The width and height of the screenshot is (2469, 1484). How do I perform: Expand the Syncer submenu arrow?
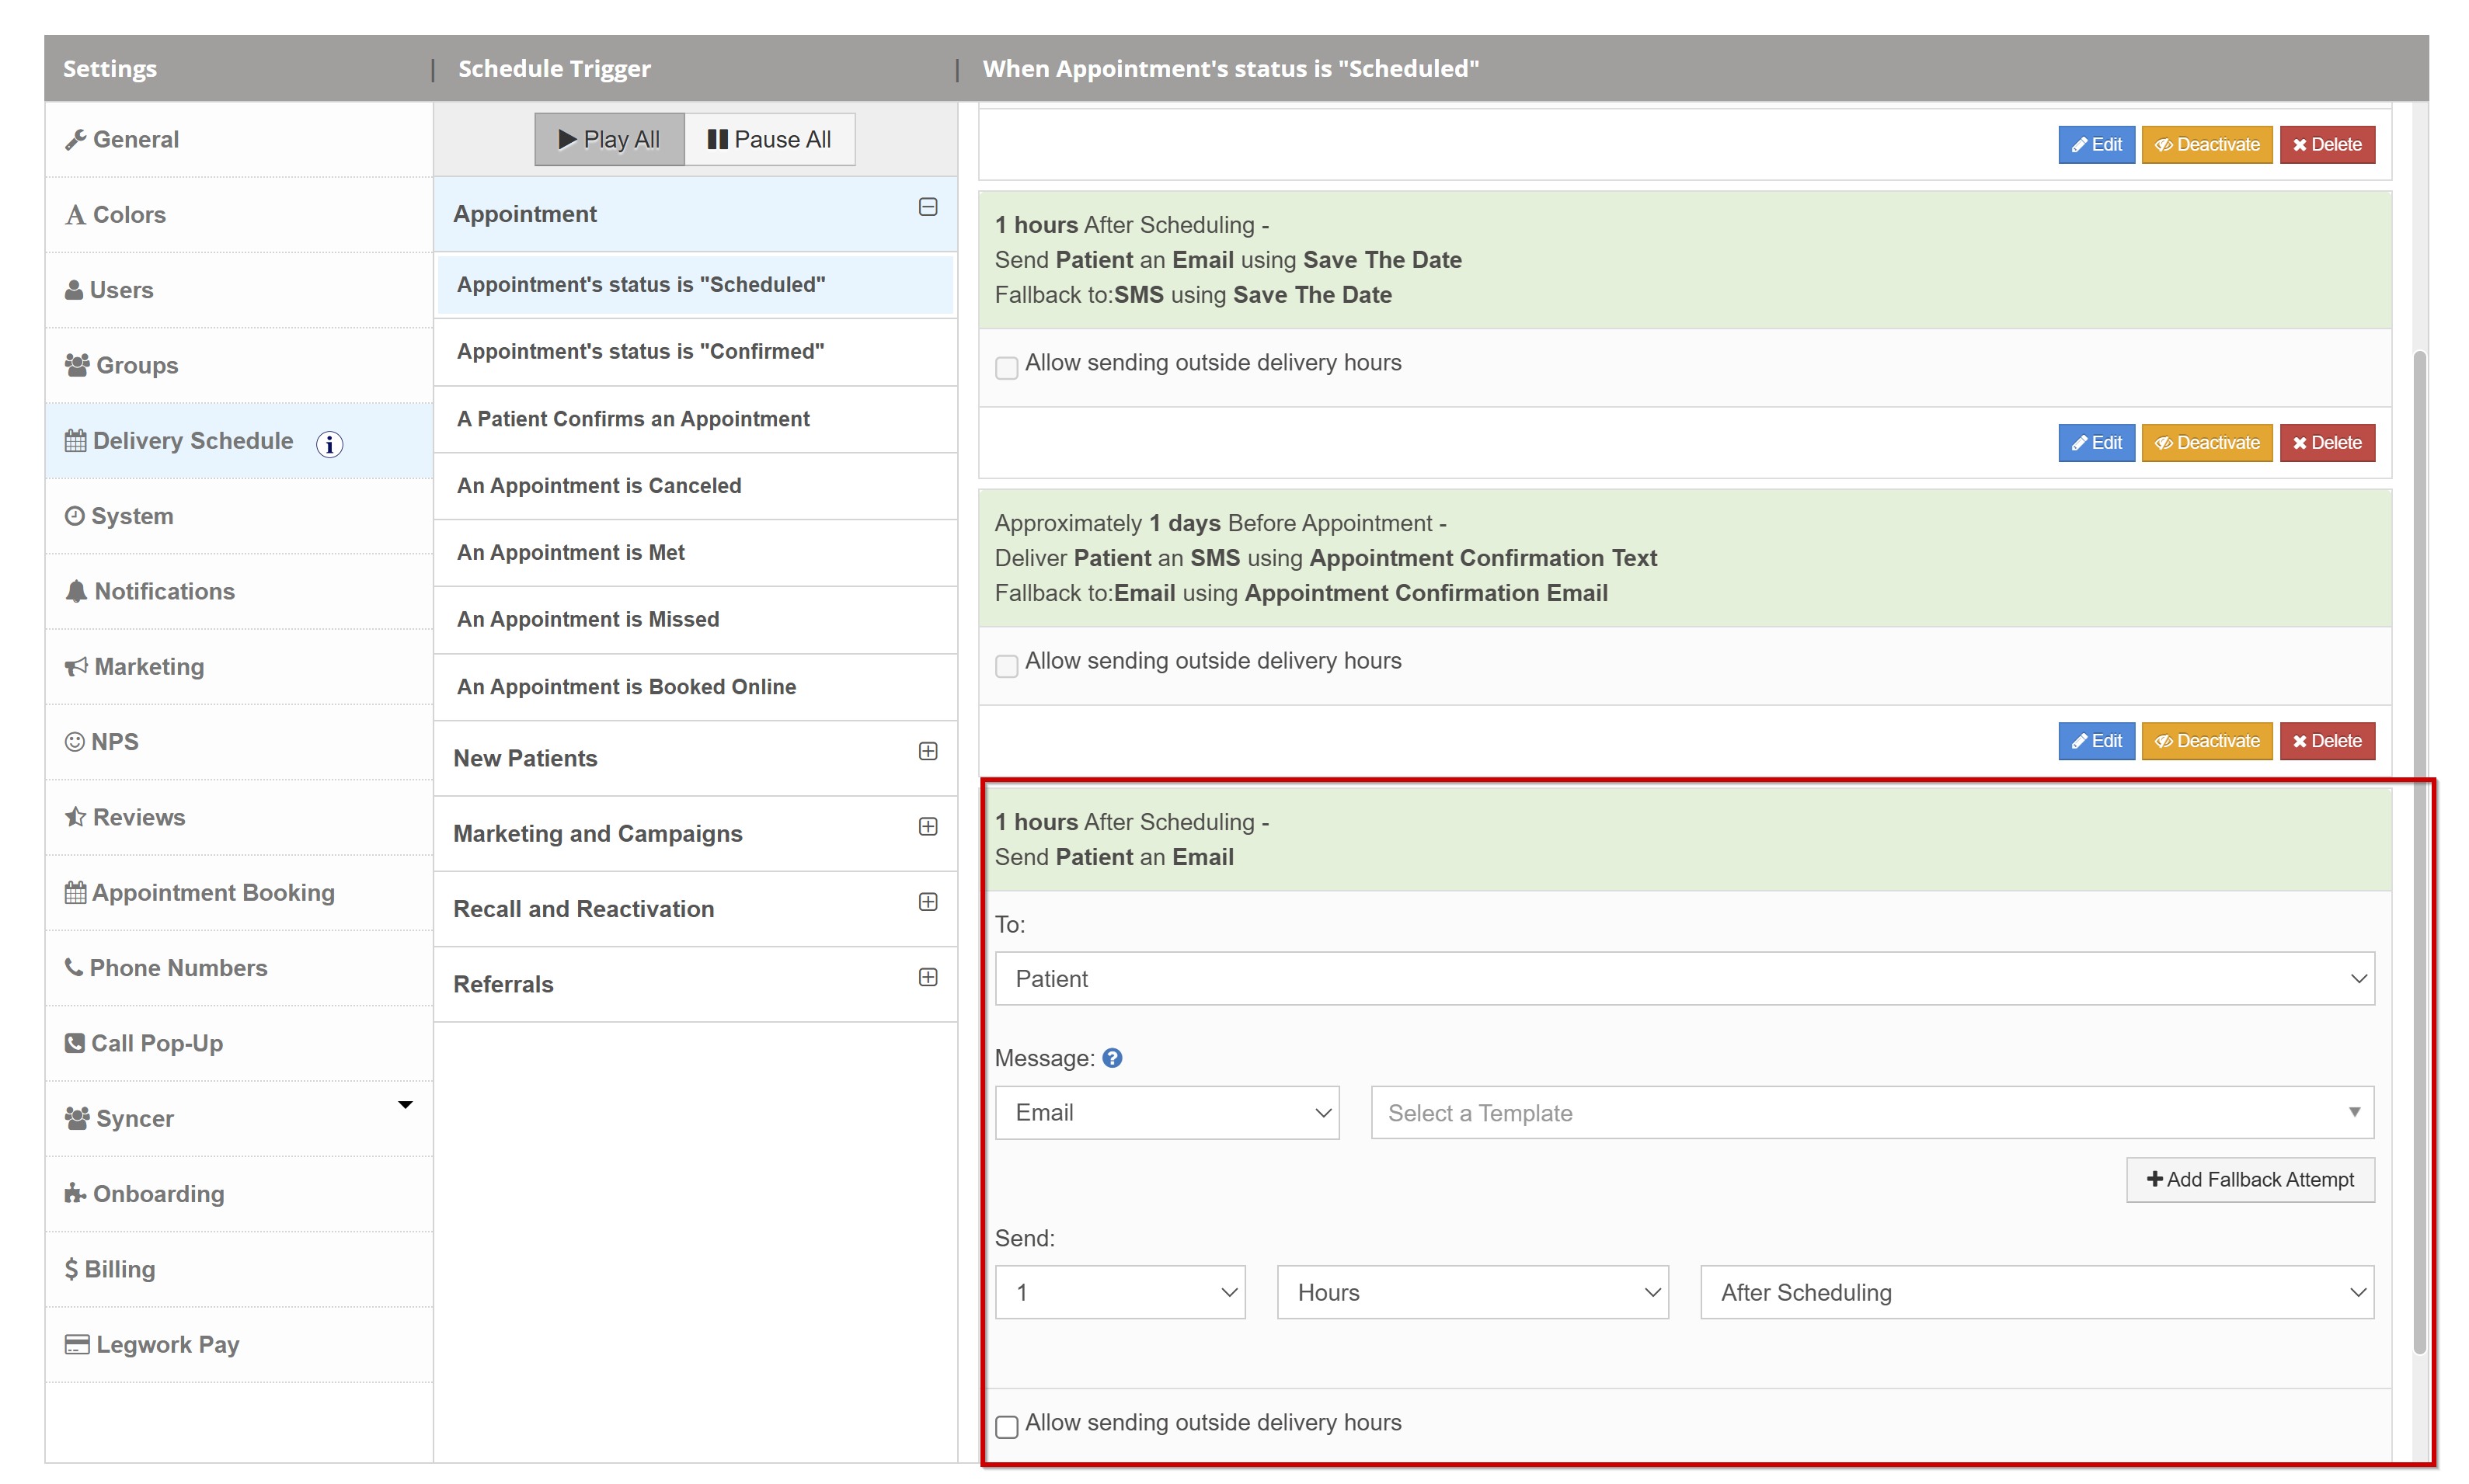point(404,1105)
